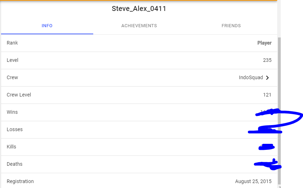Switch to the INFO tab

47,26
